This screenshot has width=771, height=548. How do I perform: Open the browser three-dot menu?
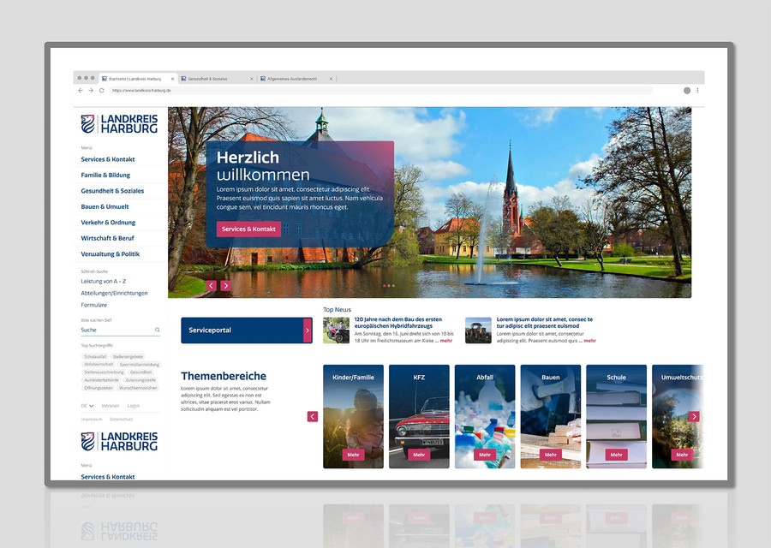(x=697, y=91)
